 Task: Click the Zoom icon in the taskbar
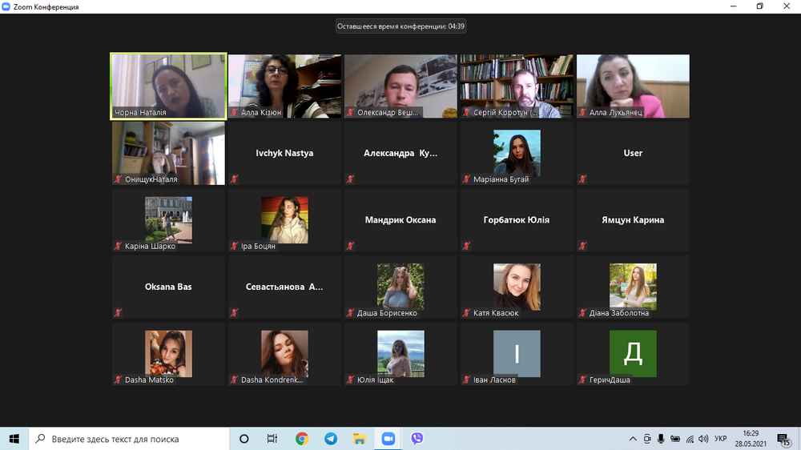pos(388,439)
